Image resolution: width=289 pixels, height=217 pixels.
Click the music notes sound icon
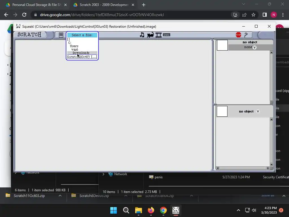pyautogui.click(x=142, y=35)
